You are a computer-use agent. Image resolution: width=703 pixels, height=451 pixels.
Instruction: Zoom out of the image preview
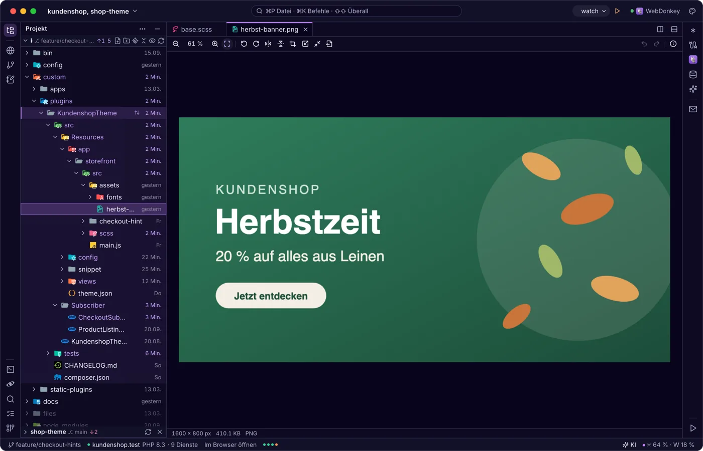pyautogui.click(x=176, y=44)
